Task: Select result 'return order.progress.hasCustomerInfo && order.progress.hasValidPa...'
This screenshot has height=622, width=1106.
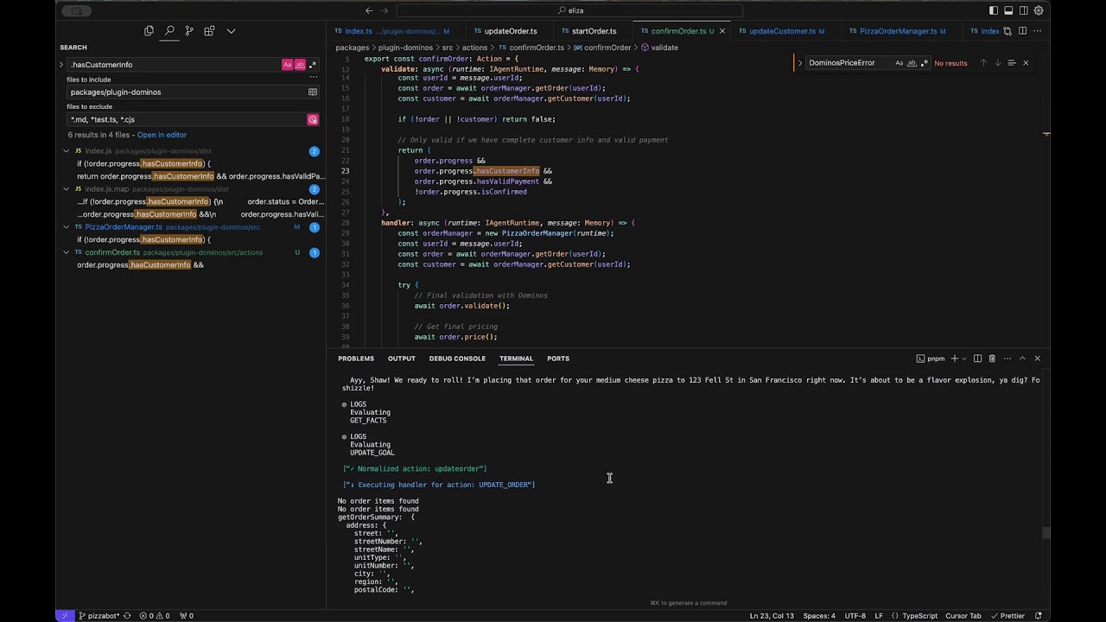Action: pyautogui.click(x=200, y=176)
